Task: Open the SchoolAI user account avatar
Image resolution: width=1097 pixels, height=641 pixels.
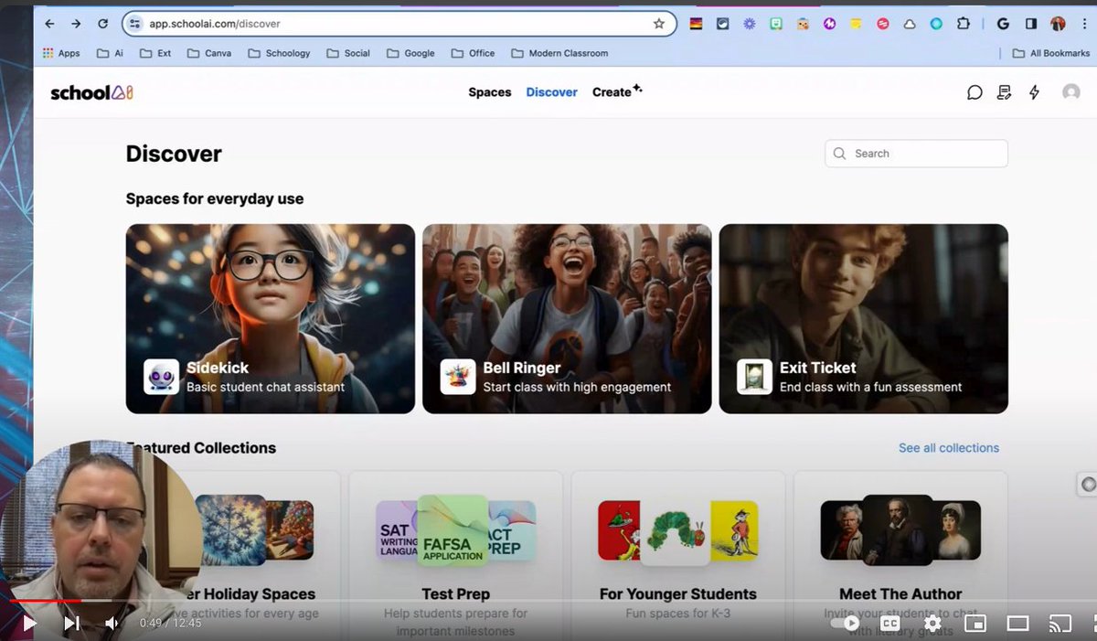Action: coord(1071,92)
